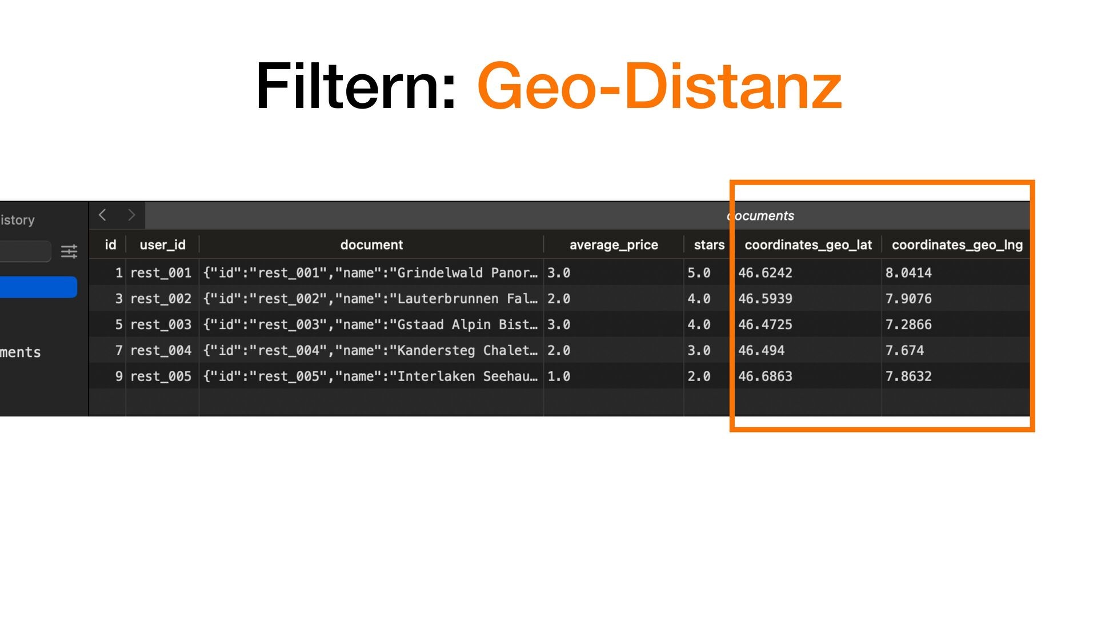1097x617 pixels.
Task: Select the documents tab
Action: tap(760, 216)
